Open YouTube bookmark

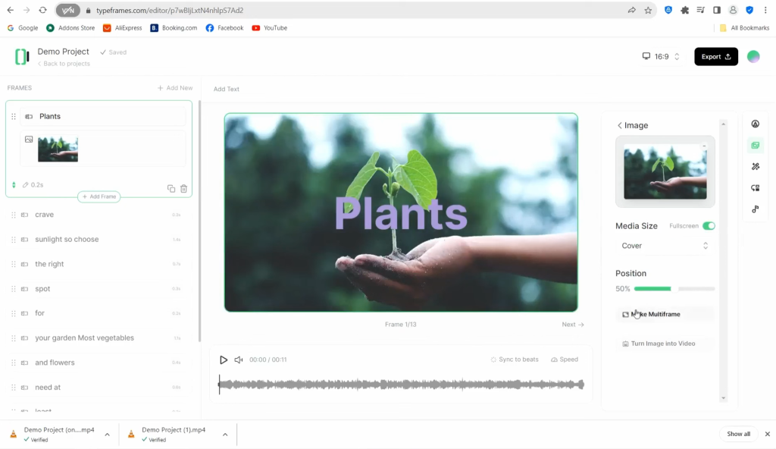click(269, 28)
